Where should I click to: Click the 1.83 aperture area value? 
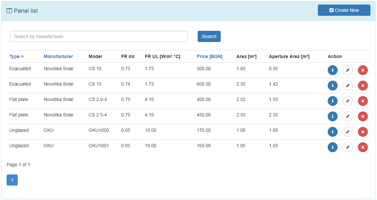pyautogui.click(x=273, y=99)
